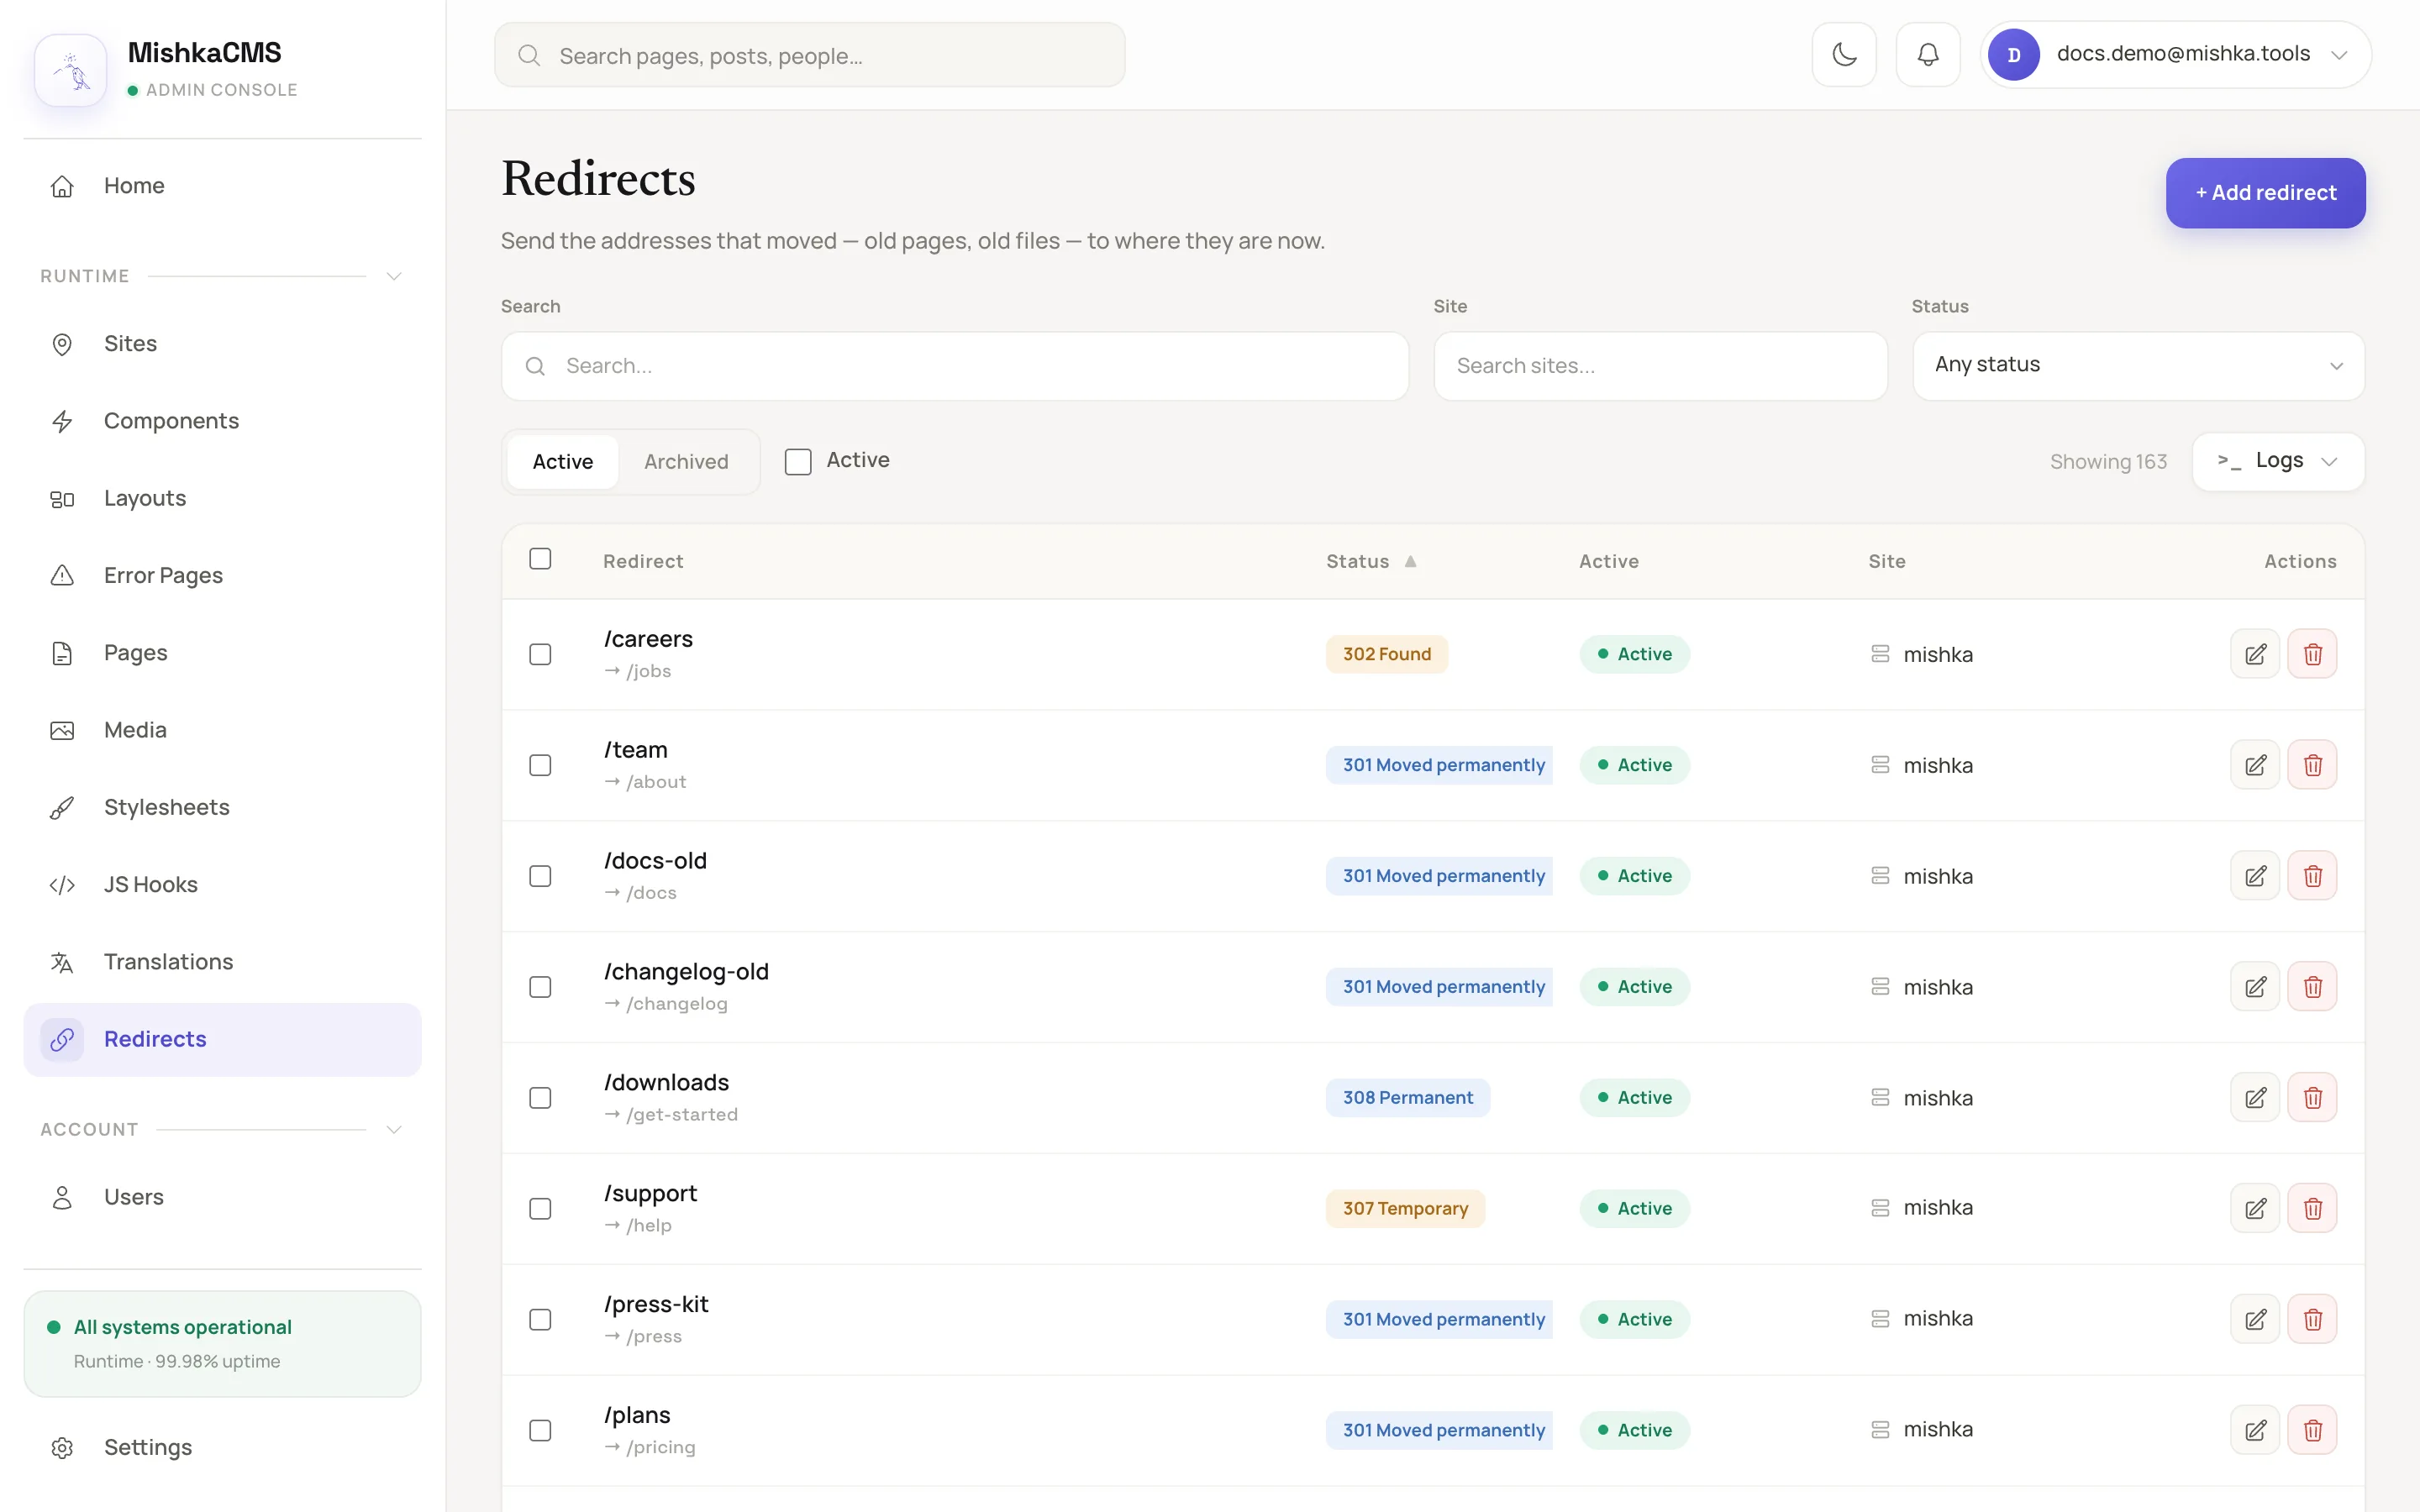2420x1512 pixels.
Task: Click the 307 Temporary status badge
Action: [1405, 1209]
